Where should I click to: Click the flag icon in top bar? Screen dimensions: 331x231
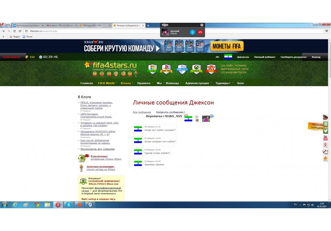click(x=228, y=56)
